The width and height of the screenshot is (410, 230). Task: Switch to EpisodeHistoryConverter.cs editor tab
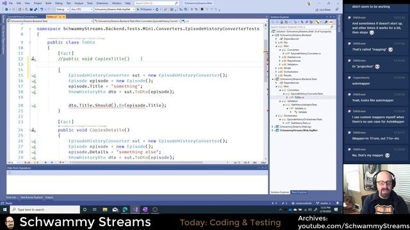click(22, 17)
